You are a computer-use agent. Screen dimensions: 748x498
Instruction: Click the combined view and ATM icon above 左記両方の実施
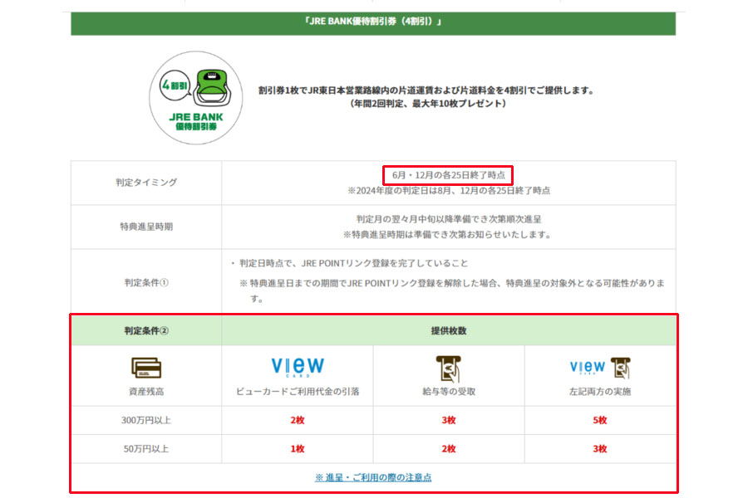point(600,368)
